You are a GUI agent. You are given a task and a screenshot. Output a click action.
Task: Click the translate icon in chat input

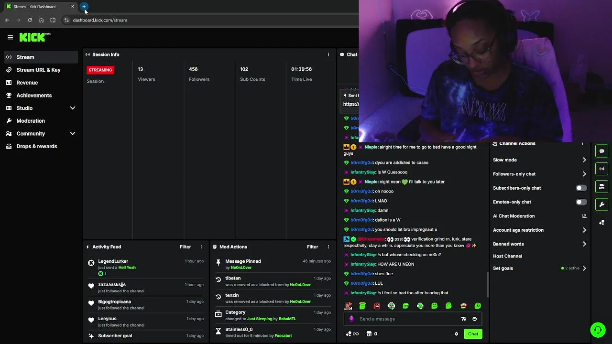coord(463,319)
